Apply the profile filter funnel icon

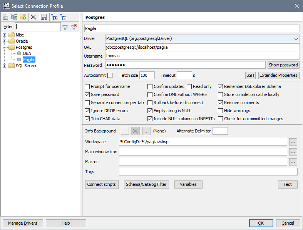[x=65, y=27]
